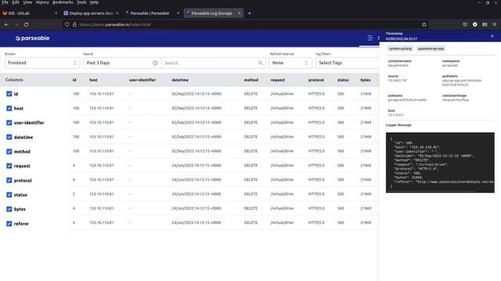Click the Logger Message JSON code block
Viewport: 501px width, 281px height.
click(x=440, y=162)
